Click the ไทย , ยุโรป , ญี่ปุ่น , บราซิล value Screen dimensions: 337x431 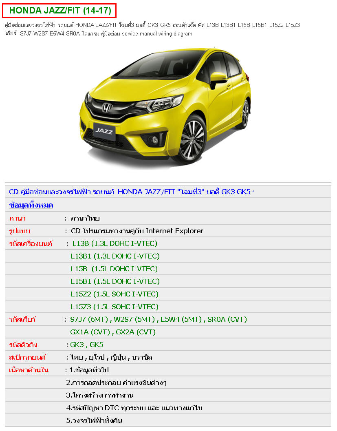click(x=111, y=357)
